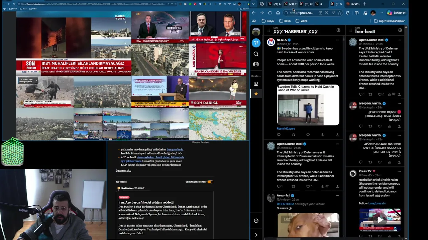Click the Sohbet et Copilot button
Viewport: 428px width, 240px height.
[x=396, y=13]
